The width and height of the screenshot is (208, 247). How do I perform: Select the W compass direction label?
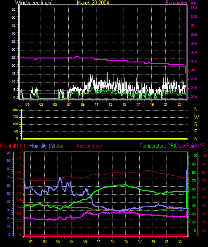pyautogui.click(x=196, y=117)
